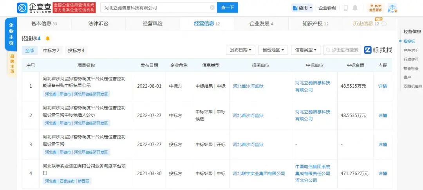Open notifications via the bell icon in header
This screenshot has height=190, width=423.
(x=355, y=8)
